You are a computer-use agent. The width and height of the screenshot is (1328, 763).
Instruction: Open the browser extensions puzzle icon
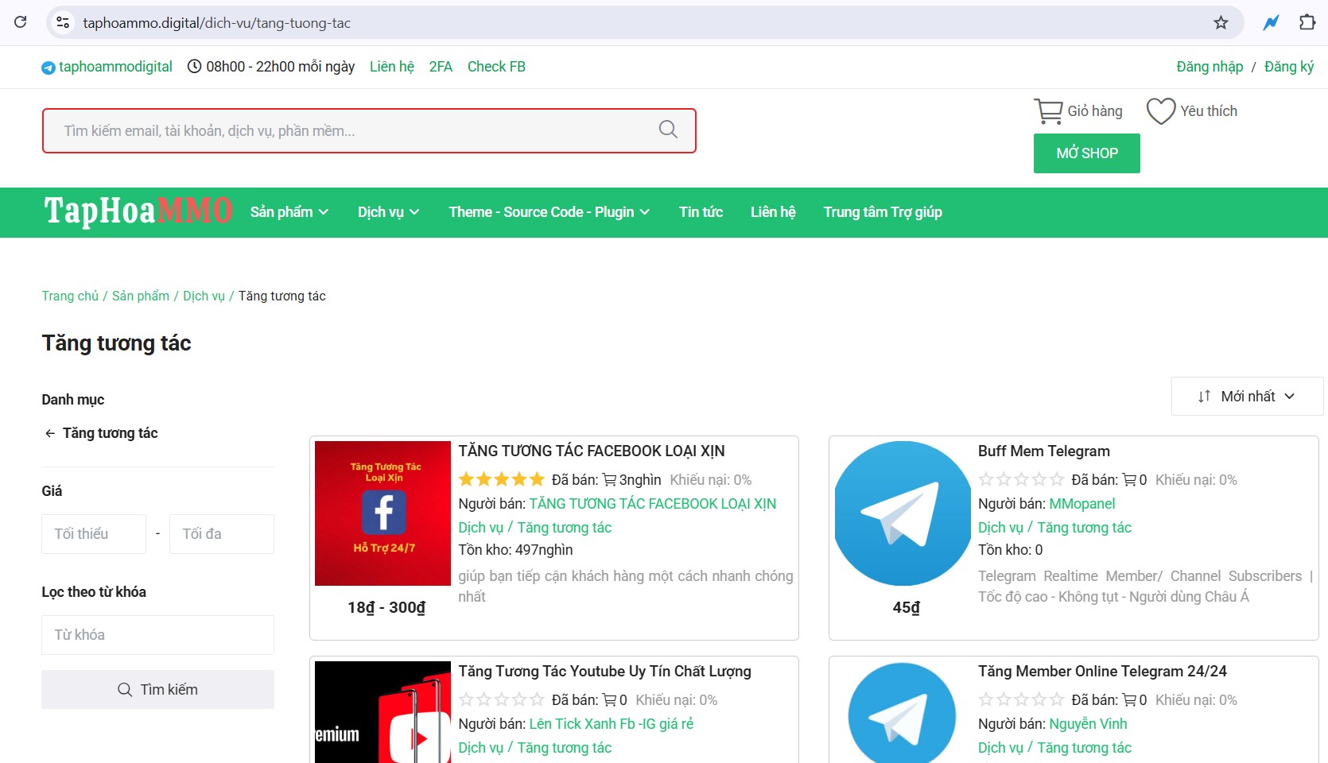[1307, 22]
